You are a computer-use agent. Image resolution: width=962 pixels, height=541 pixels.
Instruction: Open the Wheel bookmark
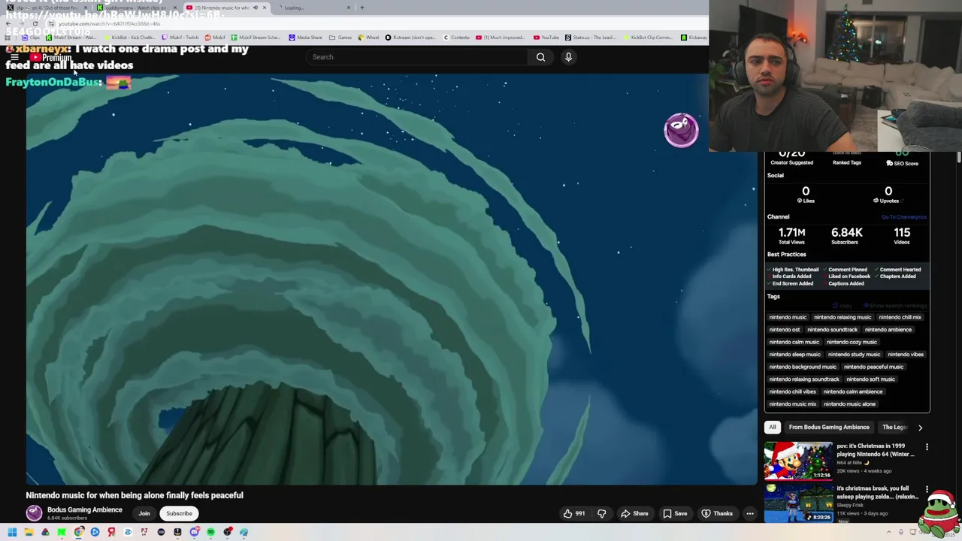coord(369,37)
